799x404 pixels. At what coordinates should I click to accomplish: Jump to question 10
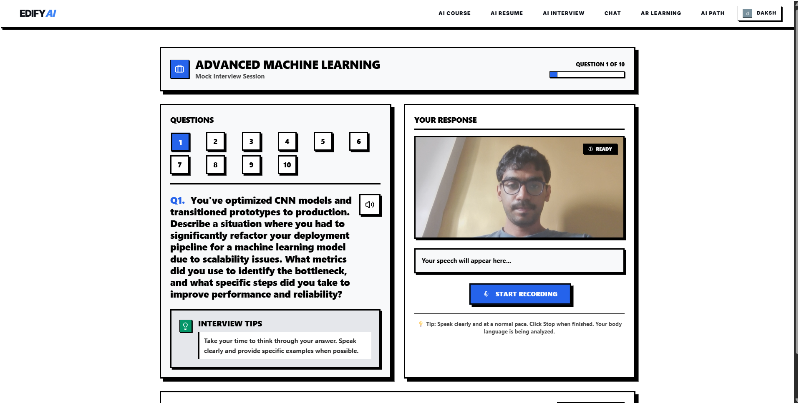coord(287,165)
